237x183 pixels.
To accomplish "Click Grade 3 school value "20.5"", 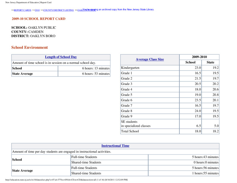I will 198,84.
